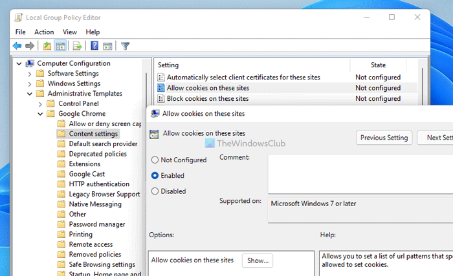Select Default search provider tree item

[x=103, y=143]
